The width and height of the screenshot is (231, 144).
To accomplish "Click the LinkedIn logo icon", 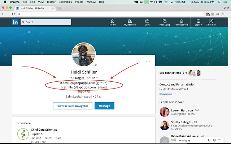I will coord(15,22).
